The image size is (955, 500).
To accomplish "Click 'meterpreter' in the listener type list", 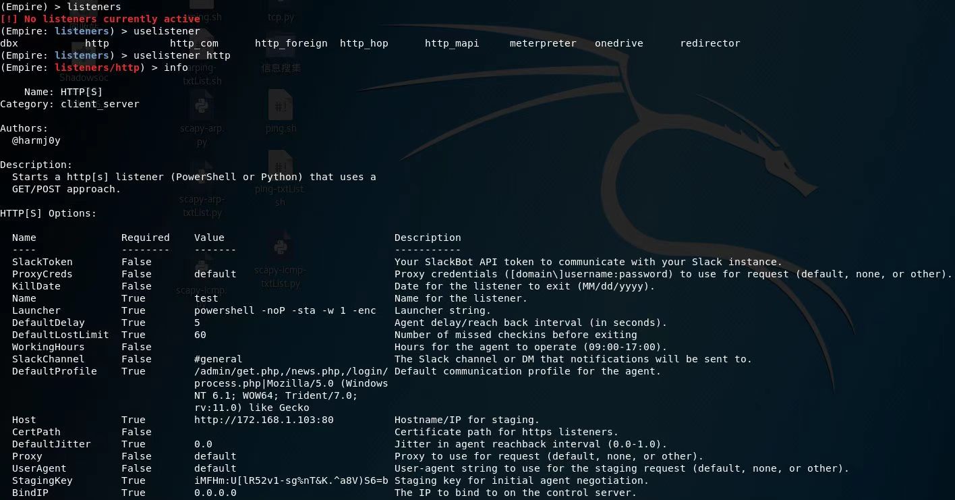I will [543, 43].
